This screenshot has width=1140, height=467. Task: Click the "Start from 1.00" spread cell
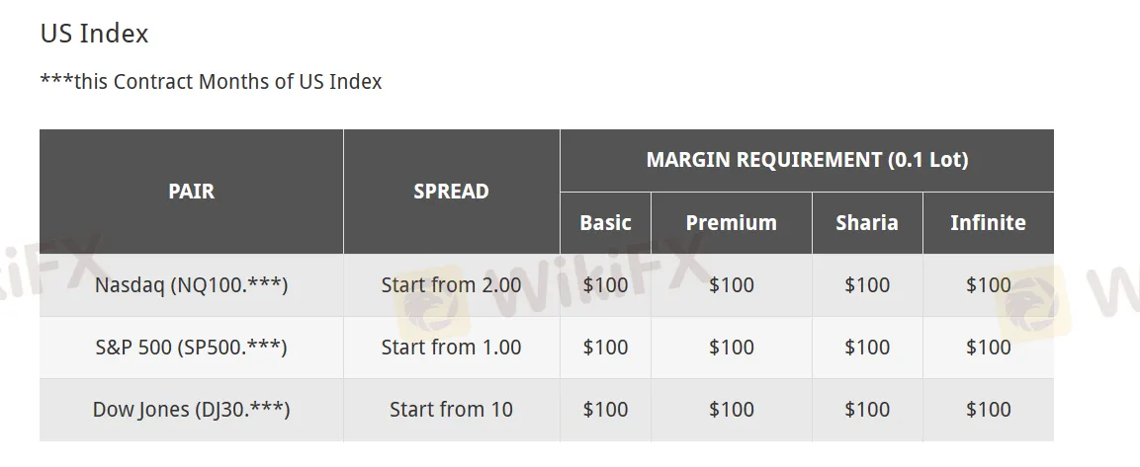(451, 348)
